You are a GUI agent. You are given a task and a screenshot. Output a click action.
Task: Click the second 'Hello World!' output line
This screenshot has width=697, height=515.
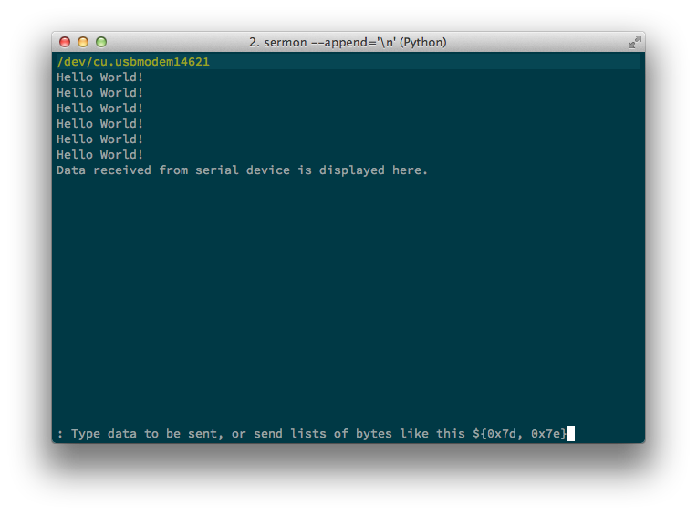(100, 93)
